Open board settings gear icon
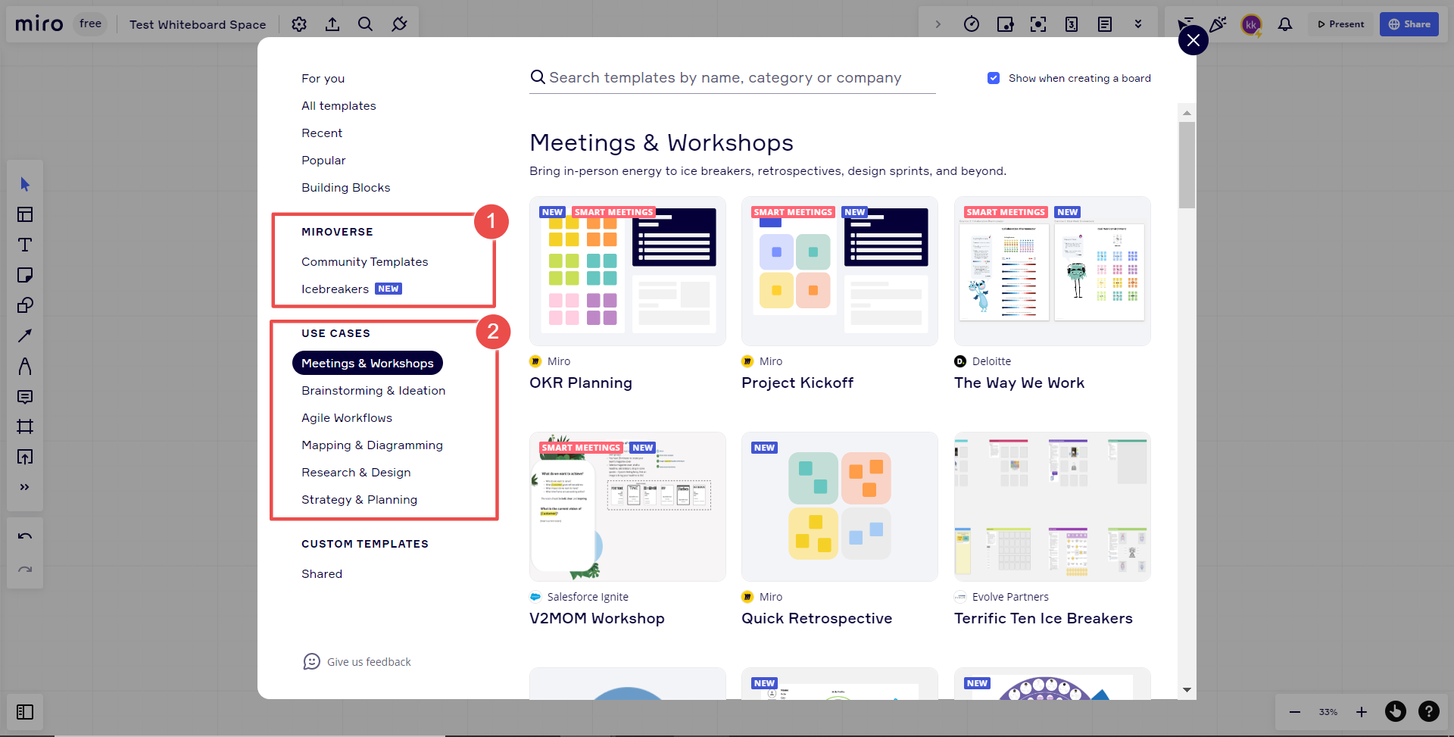The width and height of the screenshot is (1454, 737). [x=299, y=24]
